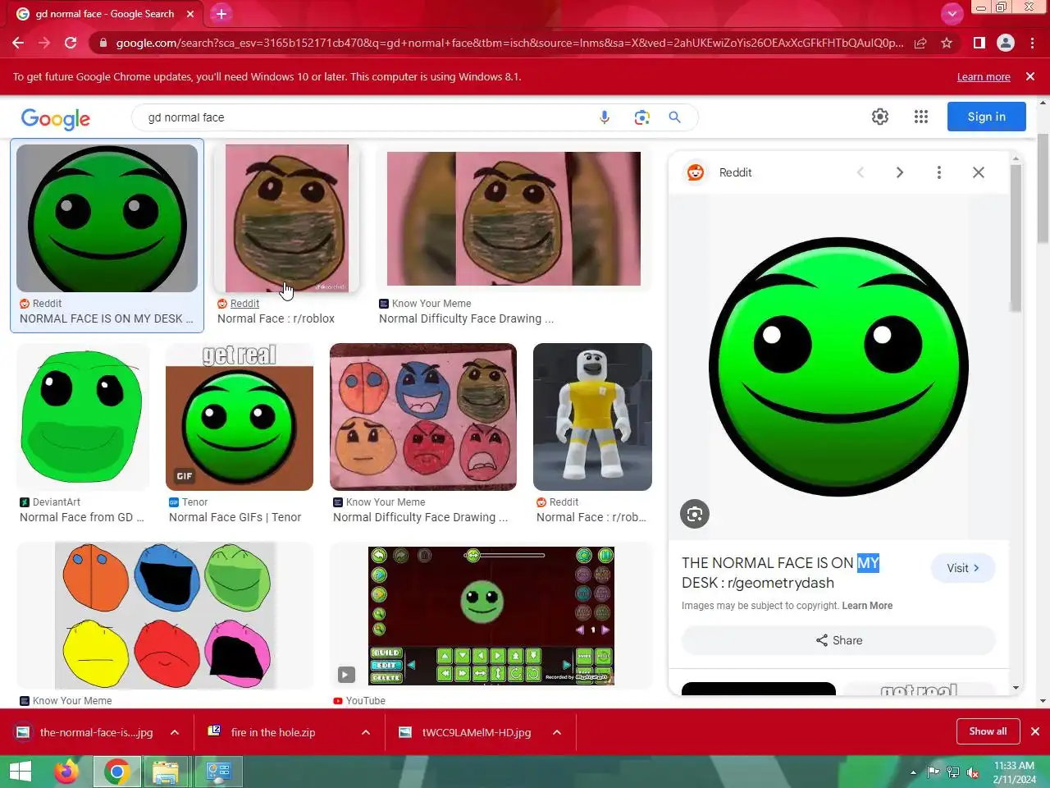Screen dimensions: 1050x788
Task: Open the Reddit link under roblox drawing
Action: pos(244,304)
